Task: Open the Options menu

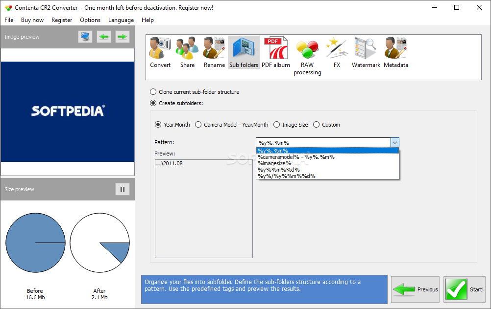Action: [90, 20]
